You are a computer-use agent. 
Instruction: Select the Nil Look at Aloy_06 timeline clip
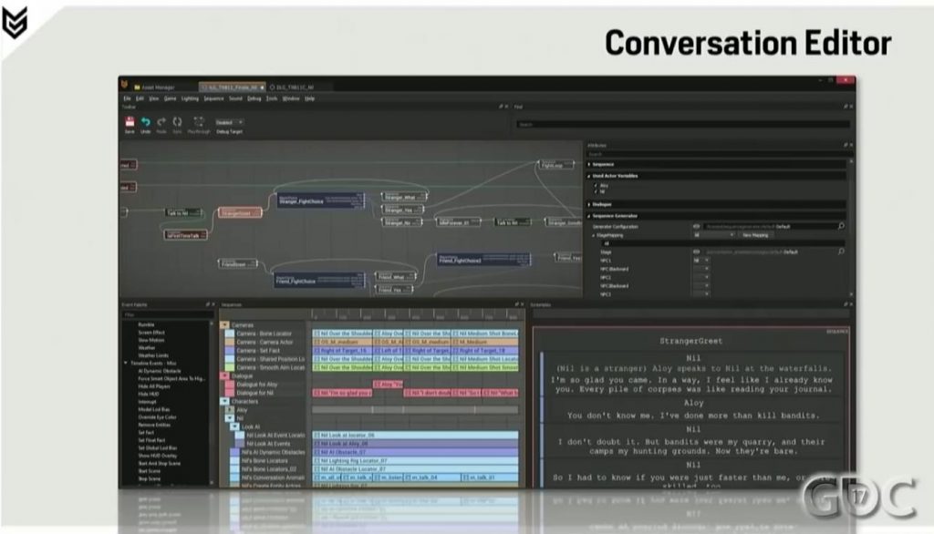coord(415,444)
